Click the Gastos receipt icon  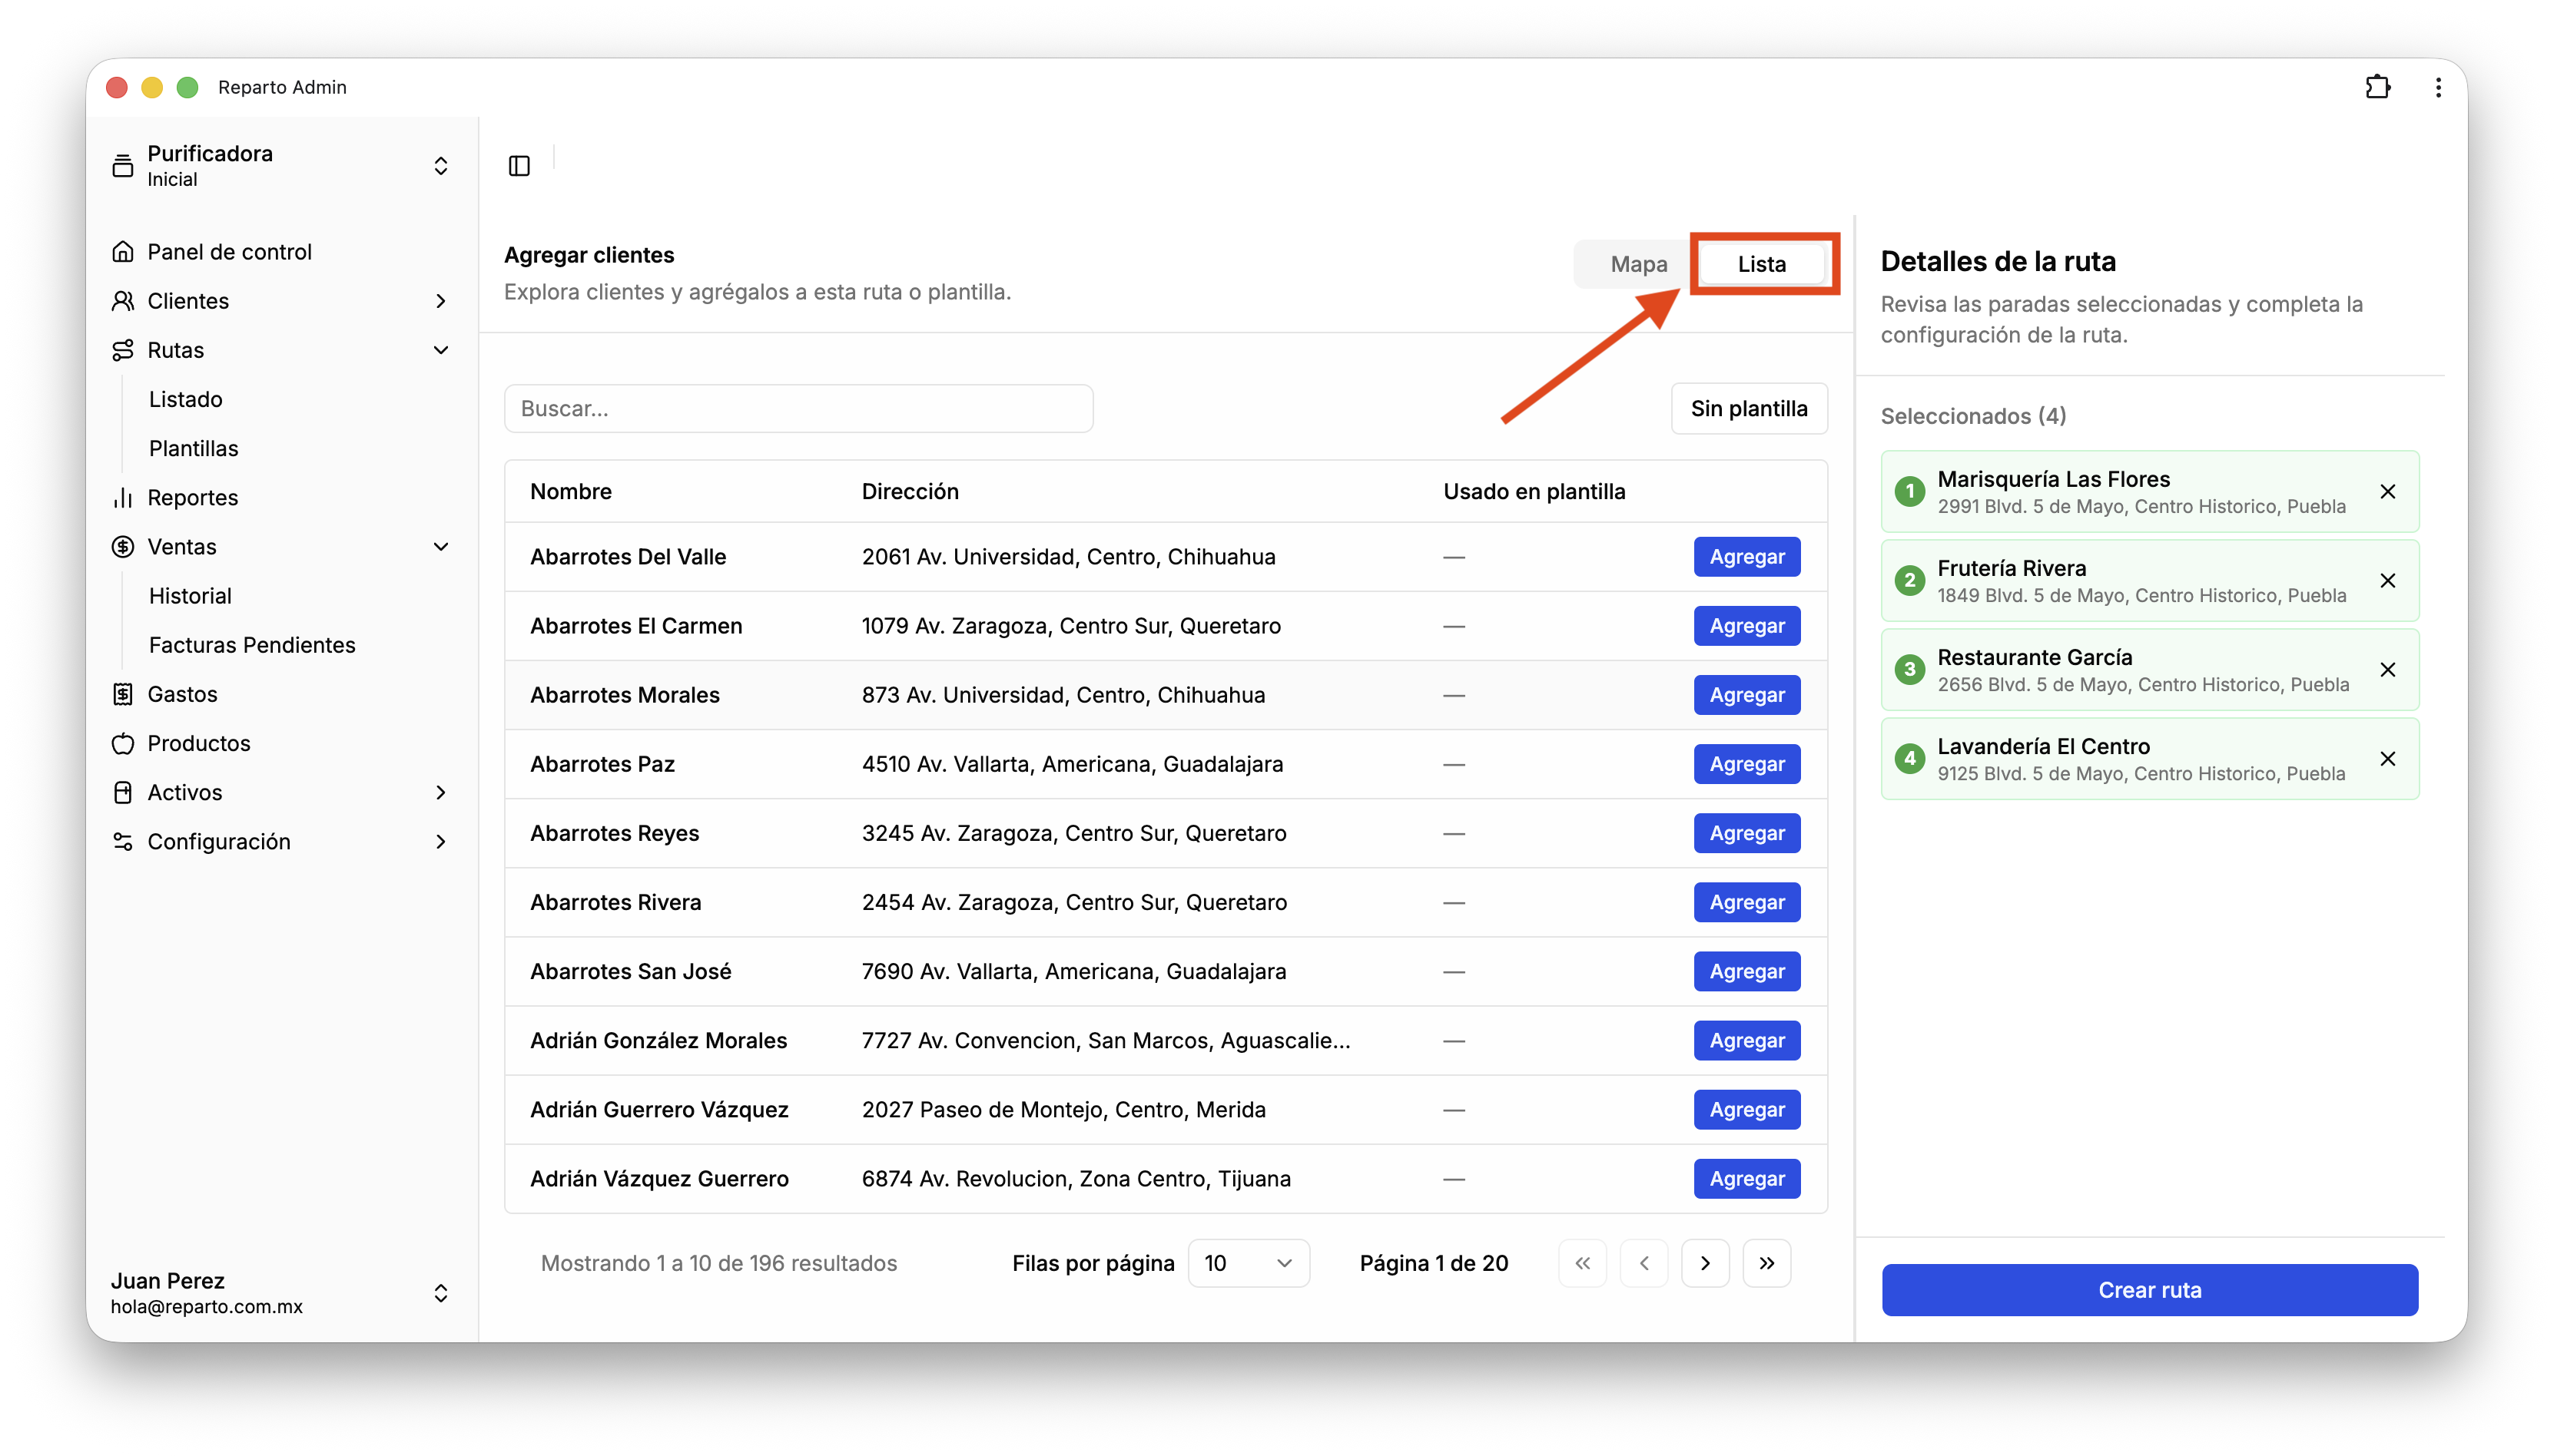123,694
